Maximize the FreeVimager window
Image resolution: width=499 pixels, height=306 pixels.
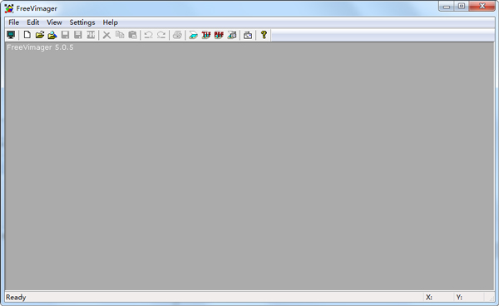tap(462, 7)
